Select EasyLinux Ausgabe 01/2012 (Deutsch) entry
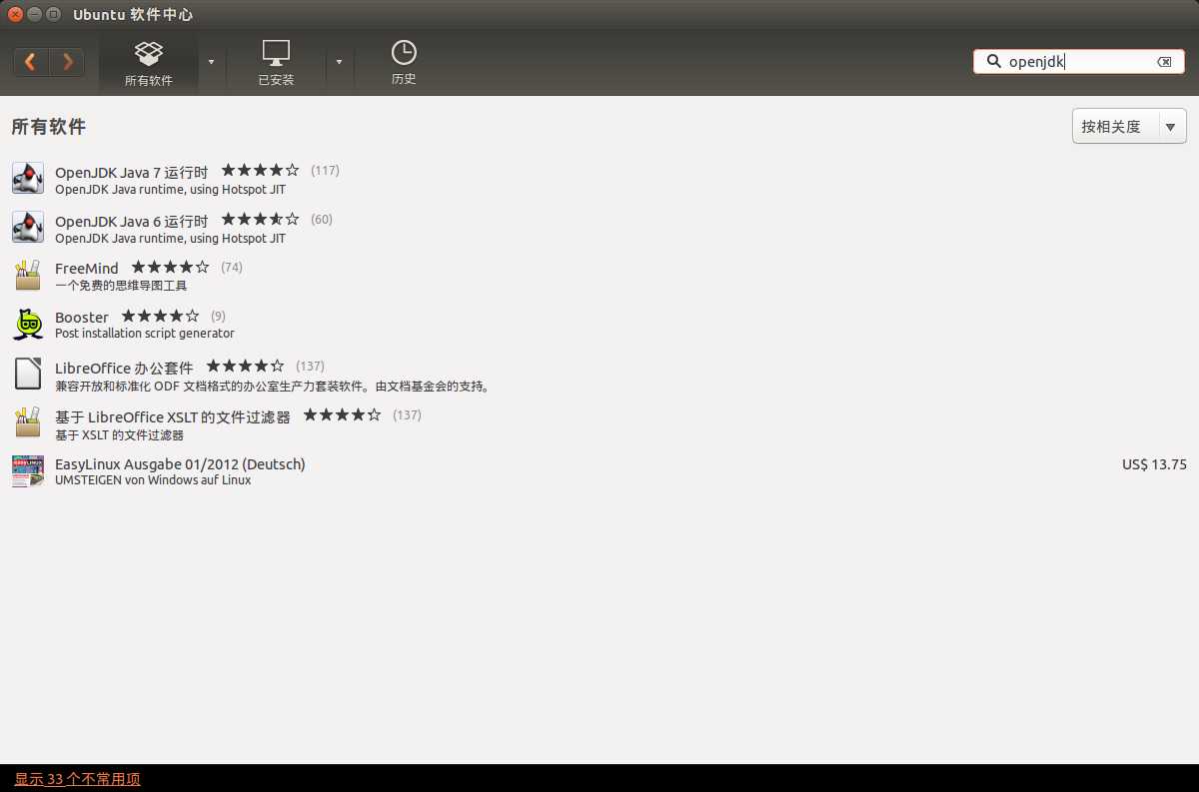1199x792 pixels. pyautogui.click(x=180, y=464)
